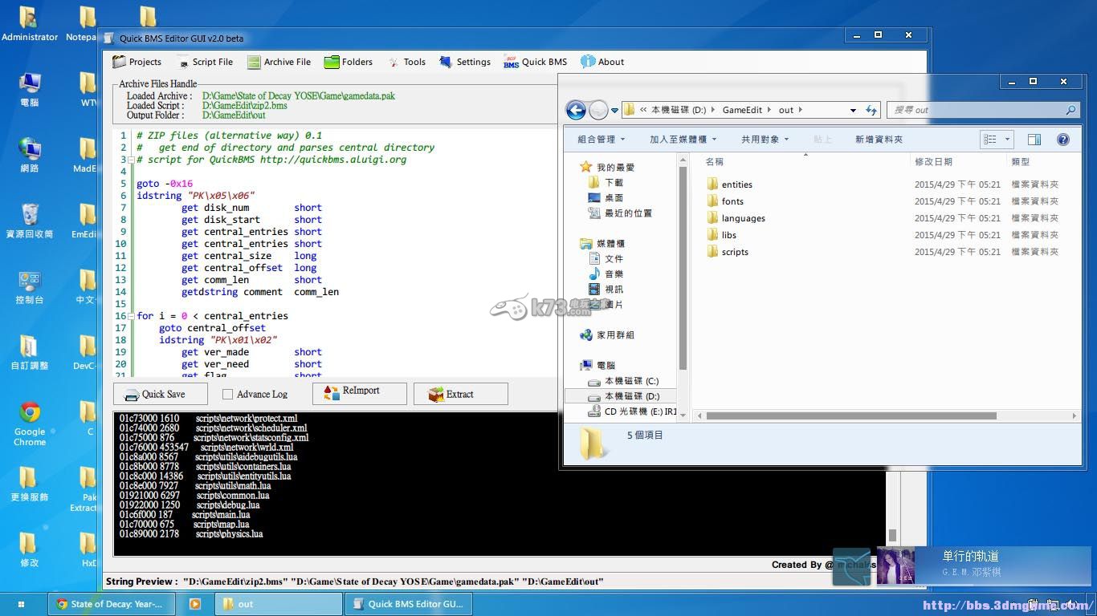Screen dimensions: 1097x616
Task: Click the GameEdit breadcrumb in address bar
Action: pos(742,110)
